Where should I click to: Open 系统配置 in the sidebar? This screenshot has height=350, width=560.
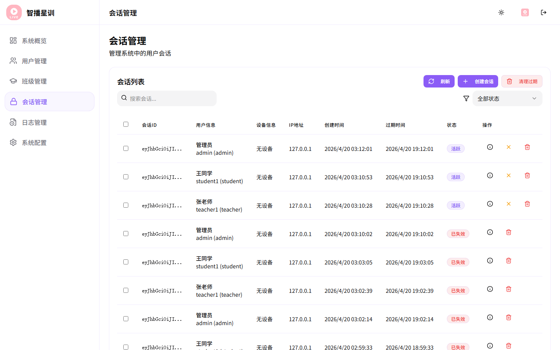(x=49, y=143)
